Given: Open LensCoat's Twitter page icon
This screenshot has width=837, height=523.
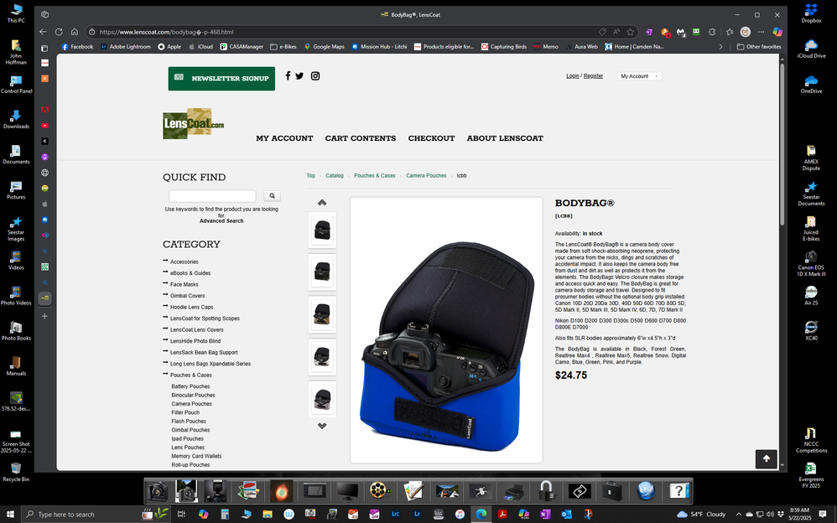Looking at the screenshot, I should click(299, 76).
